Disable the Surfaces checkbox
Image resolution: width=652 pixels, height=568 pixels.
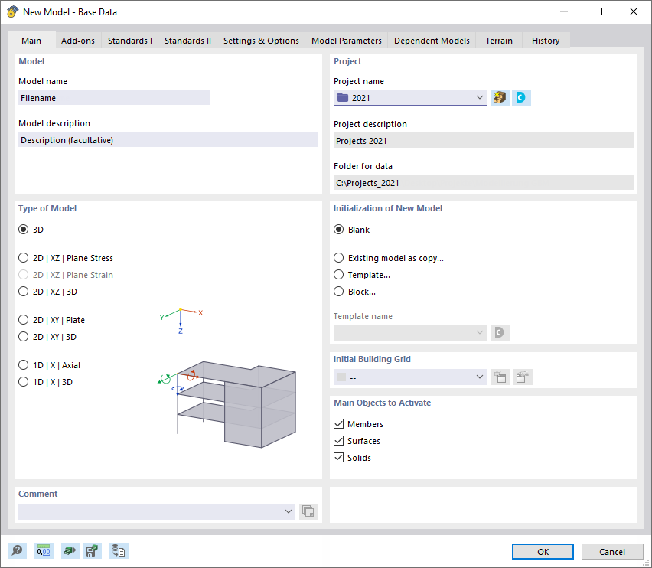[338, 440]
